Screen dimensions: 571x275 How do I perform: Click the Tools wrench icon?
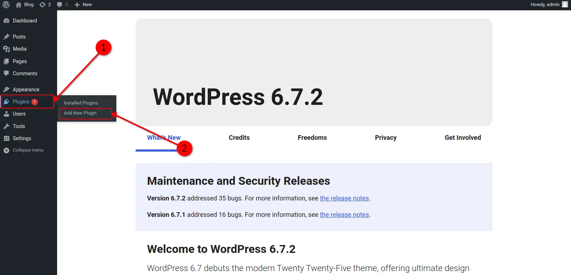[6, 126]
